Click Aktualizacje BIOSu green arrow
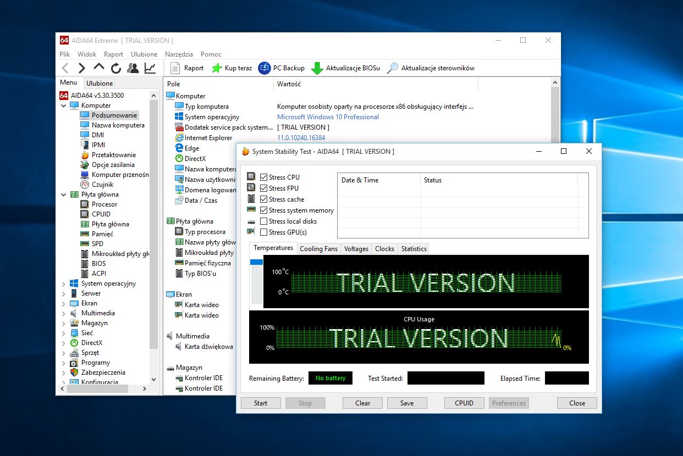 (345, 68)
